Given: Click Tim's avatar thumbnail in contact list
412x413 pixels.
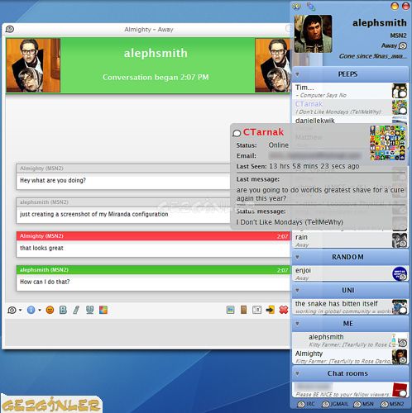Looking at the screenshot, I should coord(400,91).
